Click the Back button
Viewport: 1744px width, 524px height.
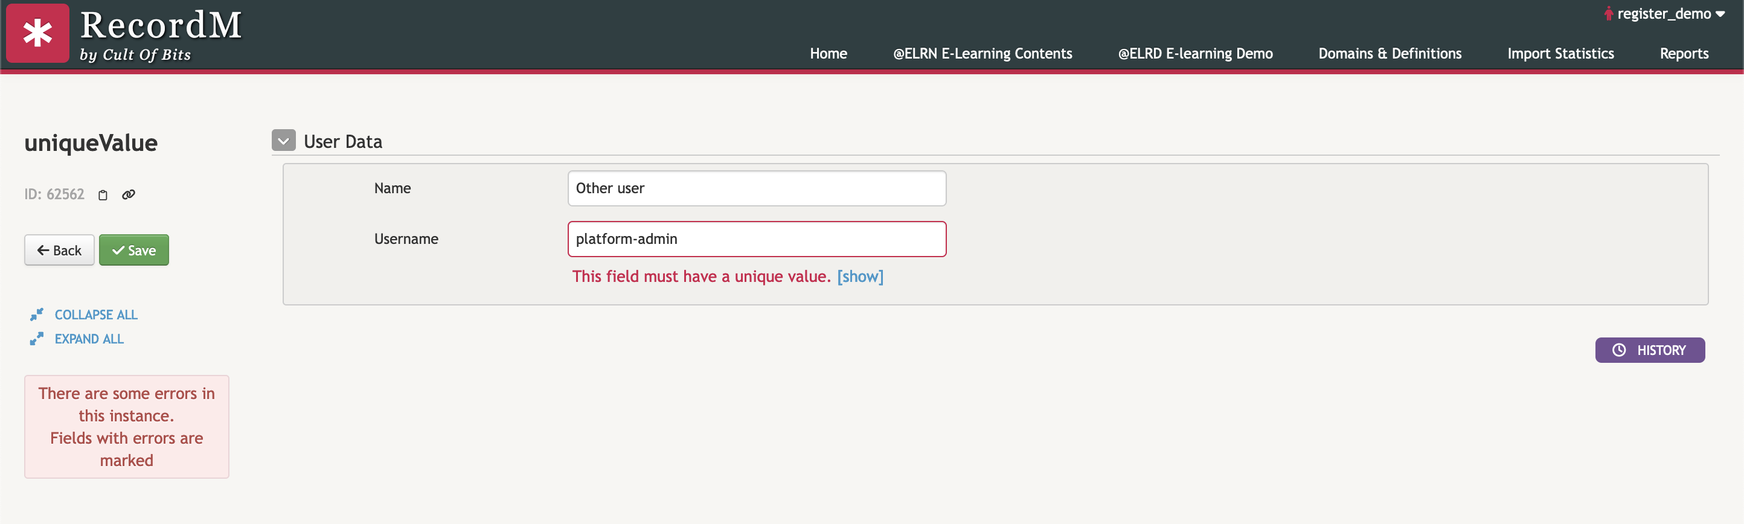tap(60, 251)
